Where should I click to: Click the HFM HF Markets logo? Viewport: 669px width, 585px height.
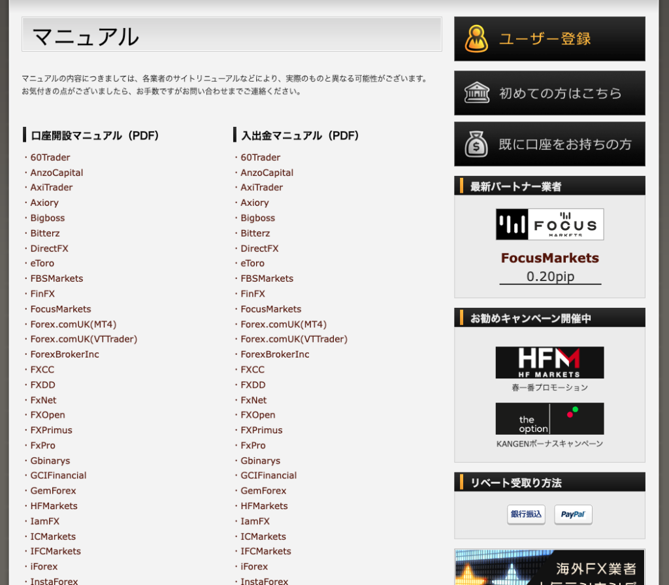point(549,362)
